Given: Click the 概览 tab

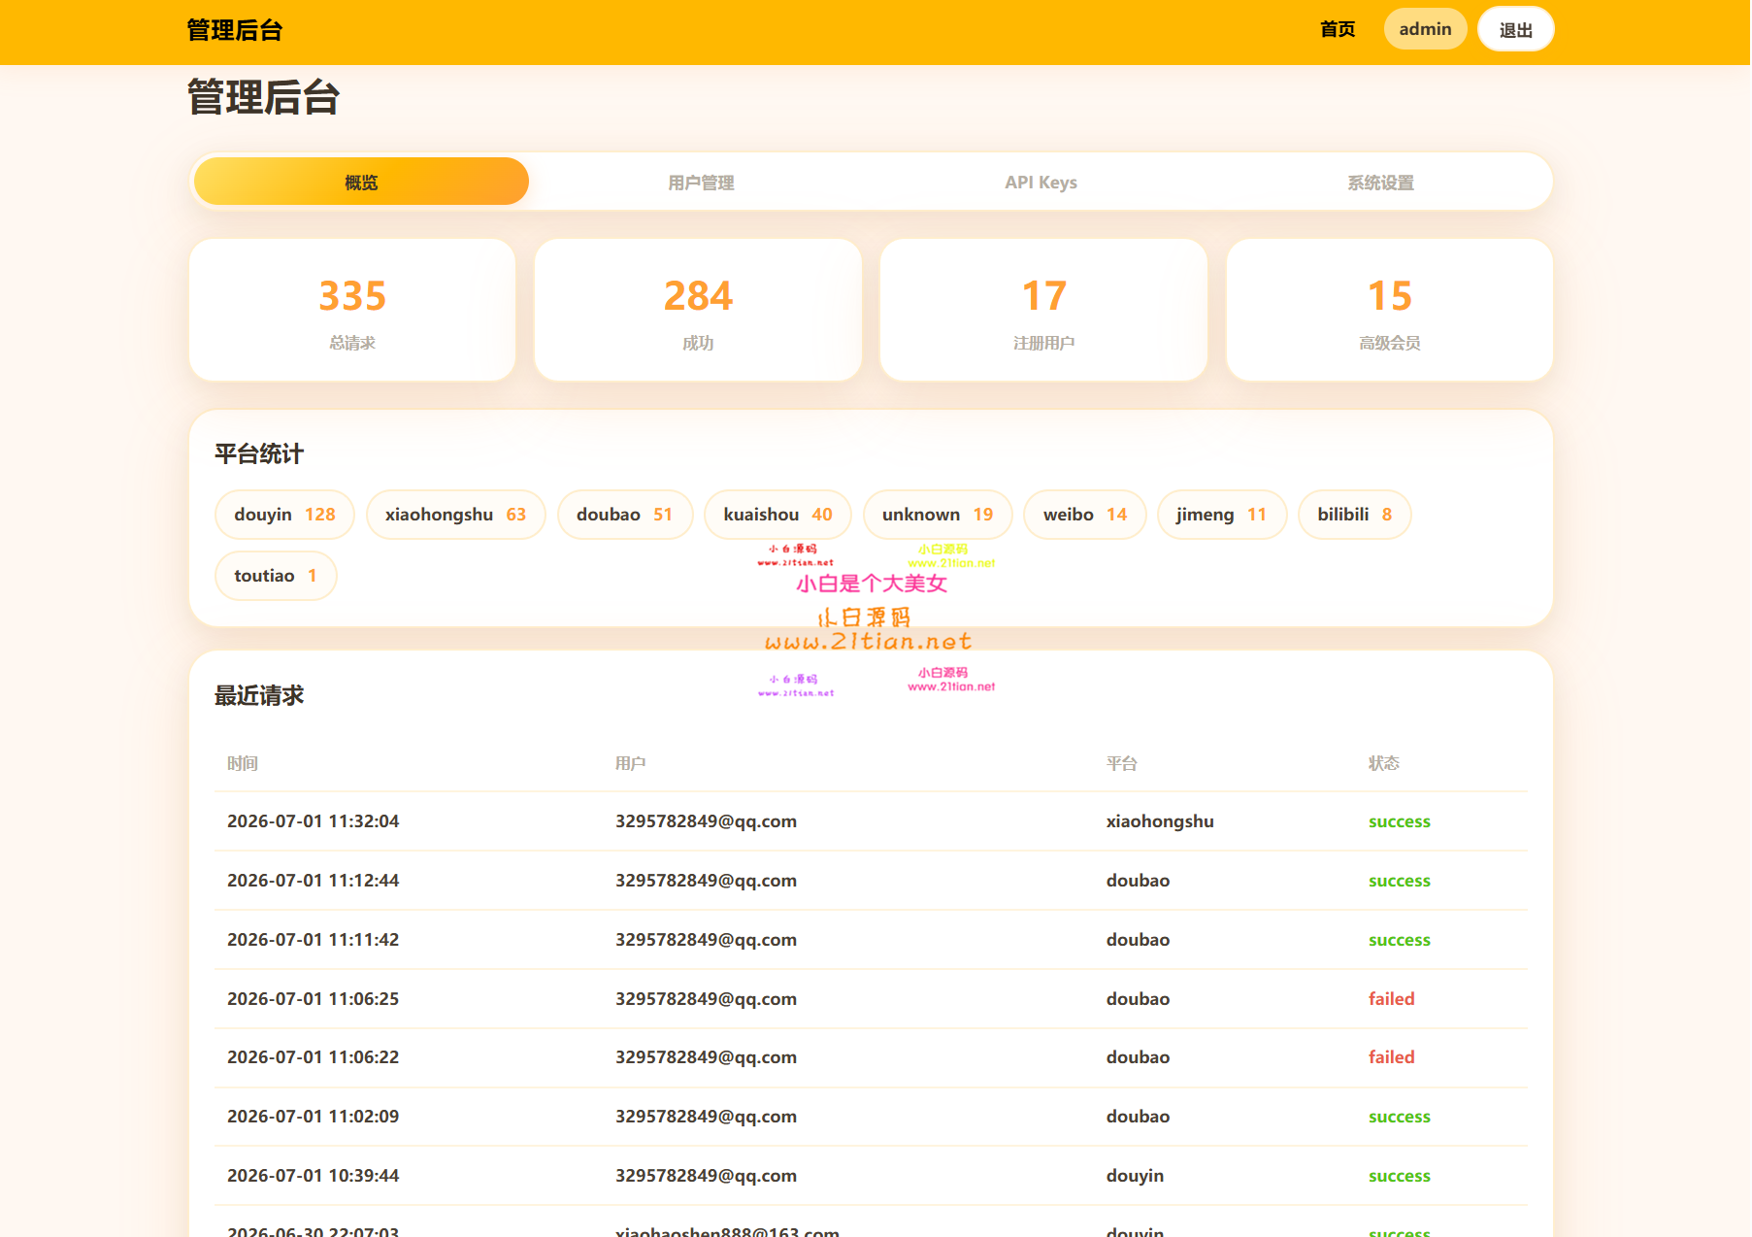Looking at the screenshot, I should pos(361,183).
